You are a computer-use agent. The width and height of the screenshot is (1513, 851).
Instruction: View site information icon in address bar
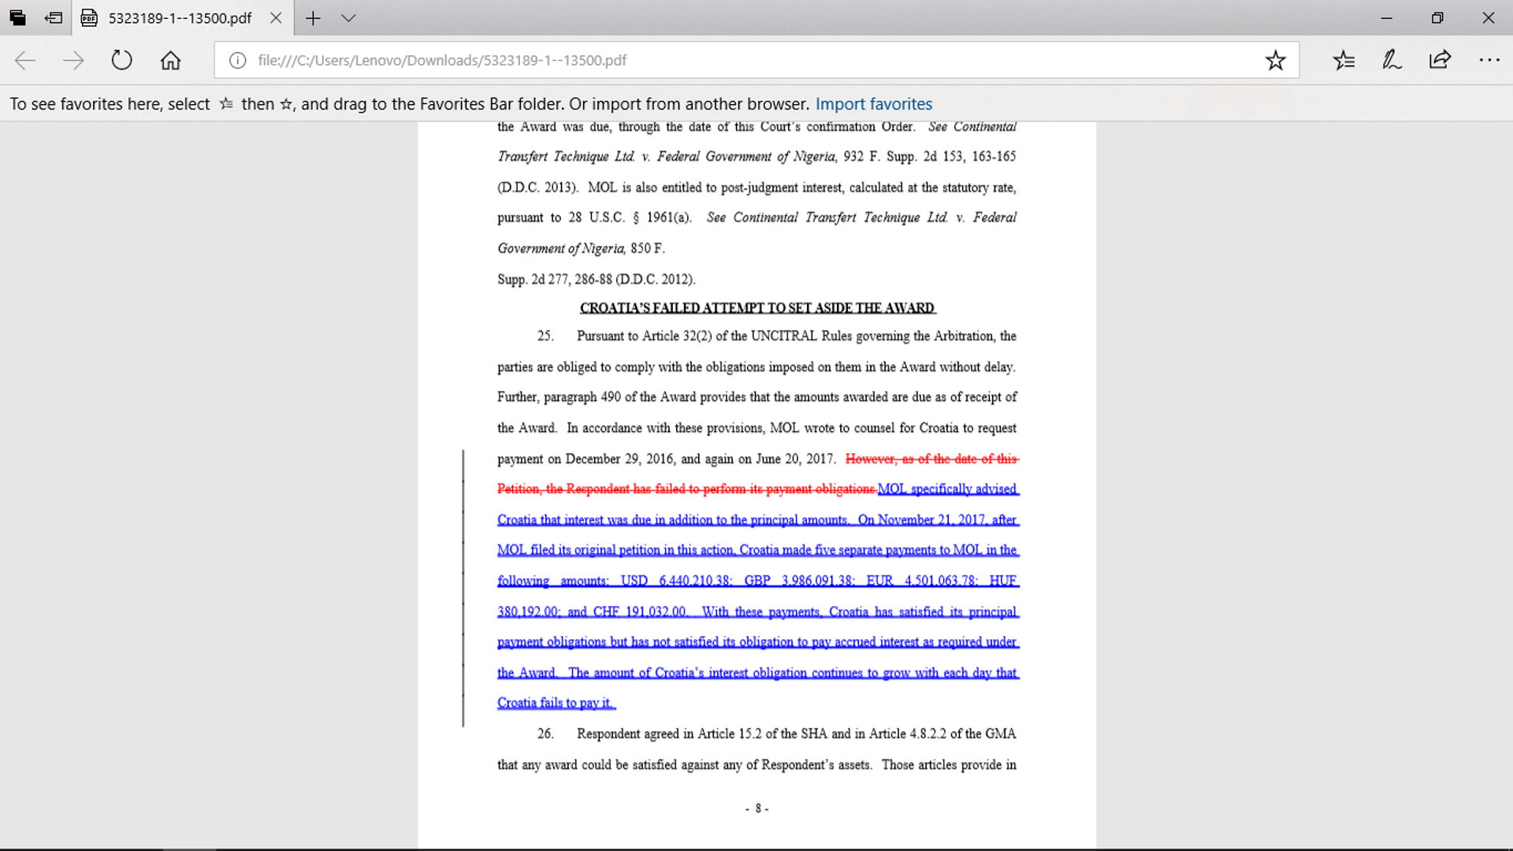pyautogui.click(x=237, y=61)
